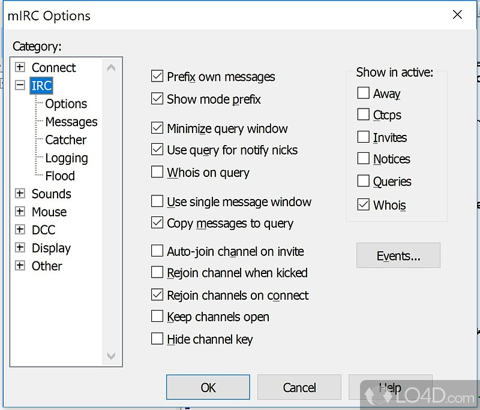Click category list scroll down arrow
Viewport: 480px width, 410px height.
tap(111, 355)
